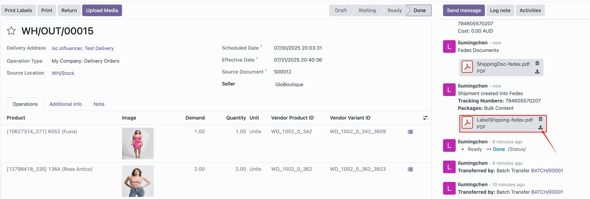Open the isc.influencer, Test Delivery address link
The image size is (590, 199).
(83, 48)
